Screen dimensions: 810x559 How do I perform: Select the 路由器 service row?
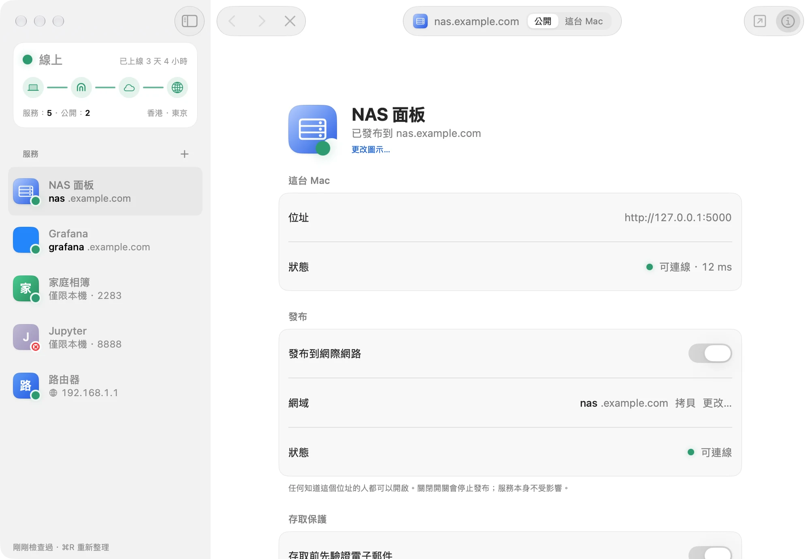click(x=105, y=385)
